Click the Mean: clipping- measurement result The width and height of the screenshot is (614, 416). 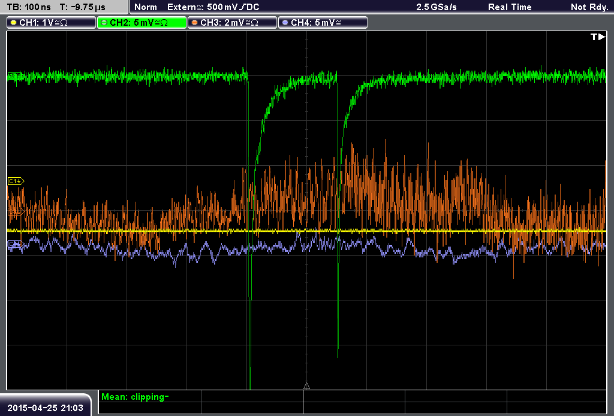[x=135, y=397]
